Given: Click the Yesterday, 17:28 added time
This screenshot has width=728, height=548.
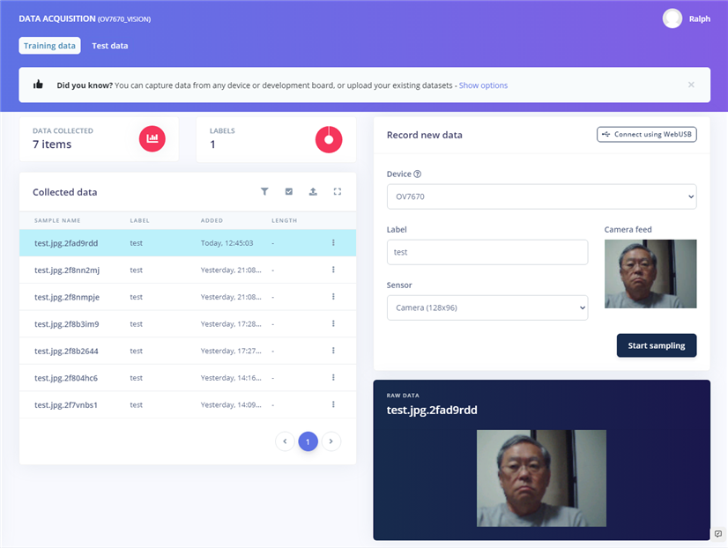Looking at the screenshot, I should point(231,324).
